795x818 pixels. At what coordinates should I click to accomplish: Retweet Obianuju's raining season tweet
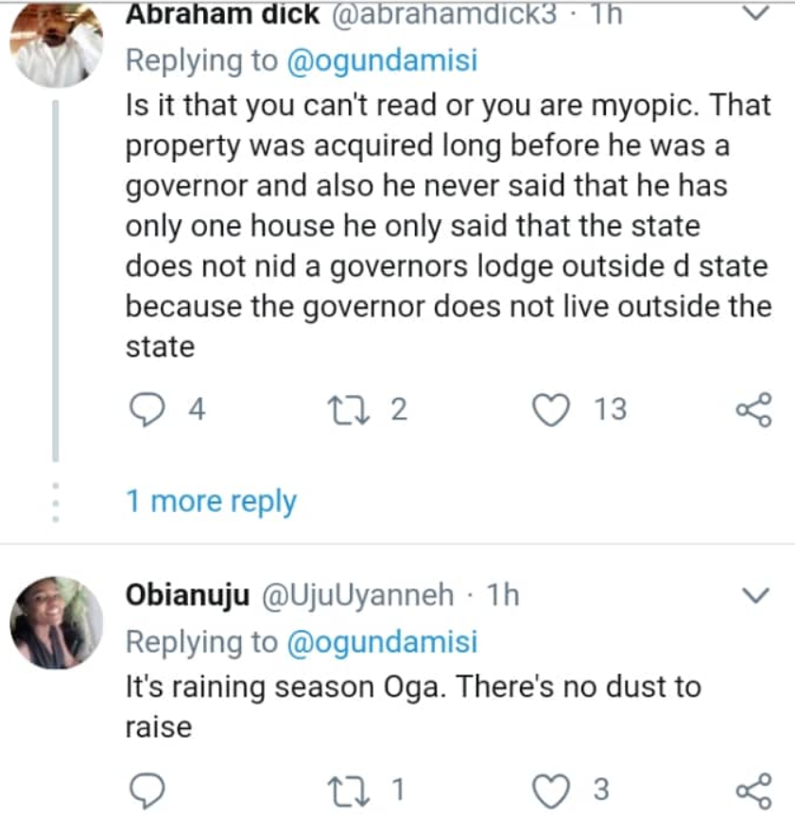tap(348, 790)
